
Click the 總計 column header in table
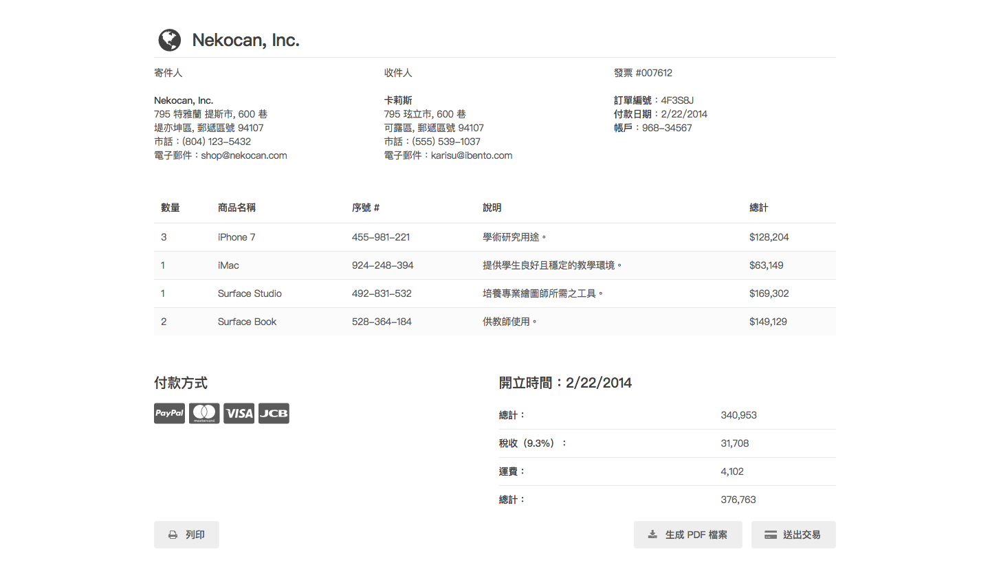[x=759, y=208]
